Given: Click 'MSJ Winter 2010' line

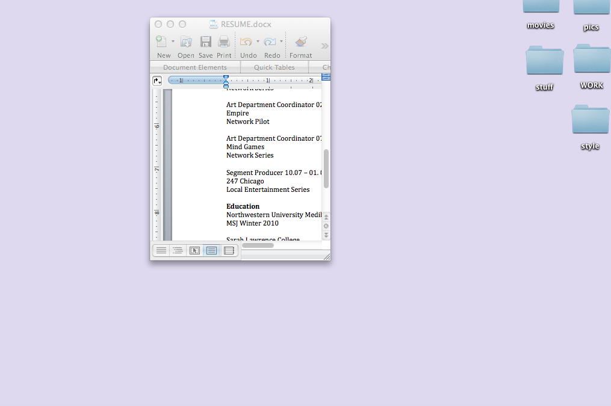Looking at the screenshot, I should [252, 223].
